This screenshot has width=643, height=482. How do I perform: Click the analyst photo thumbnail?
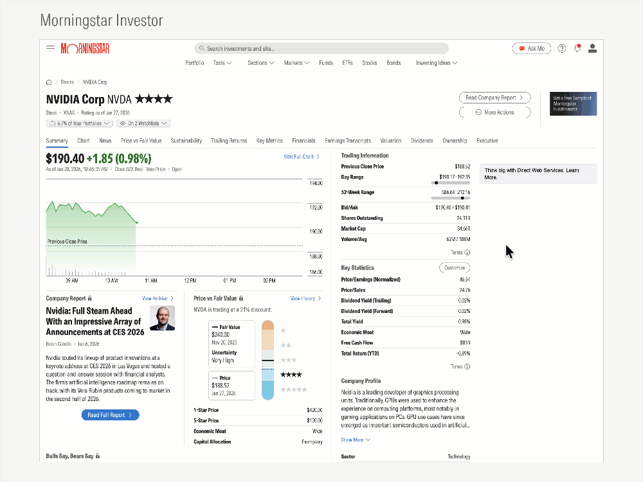[x=163, y=318]
